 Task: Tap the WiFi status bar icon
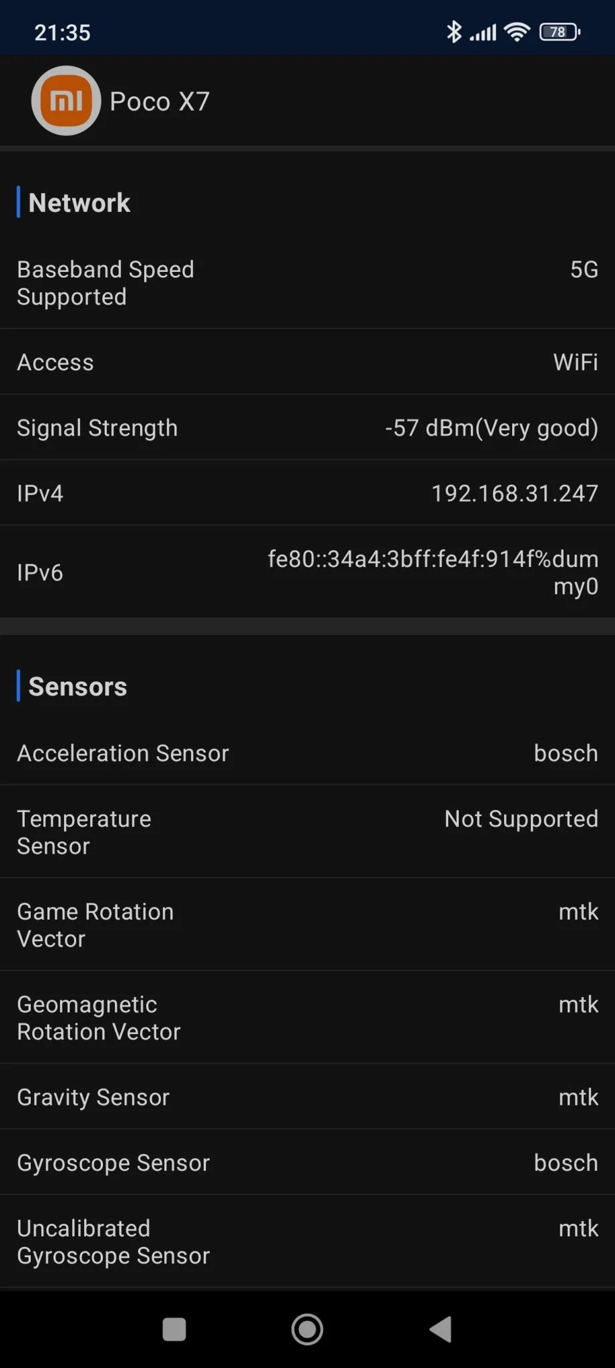point(517,31)
